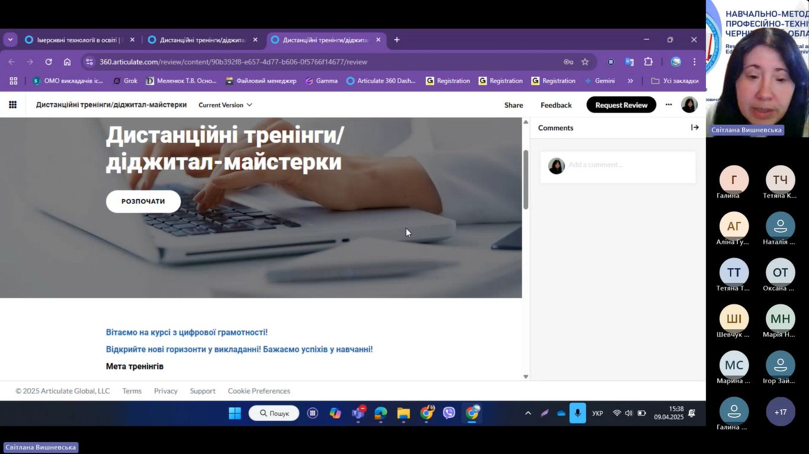Bookmark this page with the star icon

pyautogui.click(x=585, y=62)
